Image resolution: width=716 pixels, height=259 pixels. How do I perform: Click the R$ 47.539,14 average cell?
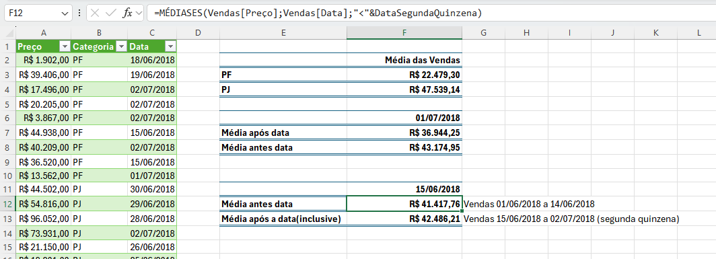[404, 89]
